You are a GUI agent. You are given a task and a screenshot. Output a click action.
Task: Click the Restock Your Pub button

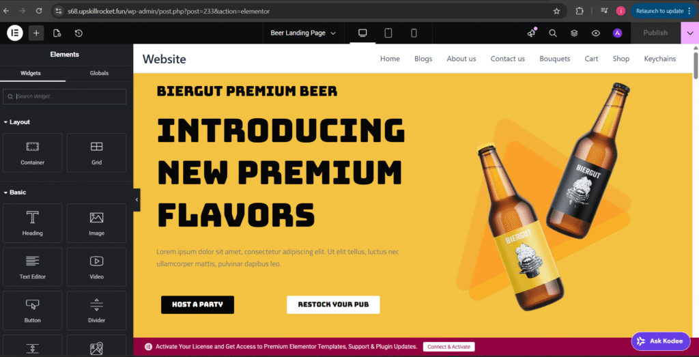333,305
